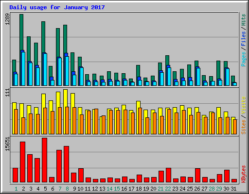Click the green Hits legend label
This screenshot has height=194, width=249.
(244, 20)
